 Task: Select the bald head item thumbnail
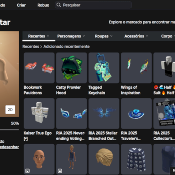pos(39,159)
